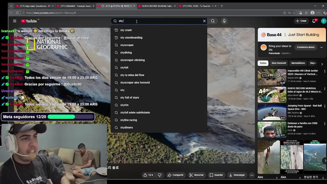Click Comienza ahora ad button
Screen dimensions: 327x184
306,47
